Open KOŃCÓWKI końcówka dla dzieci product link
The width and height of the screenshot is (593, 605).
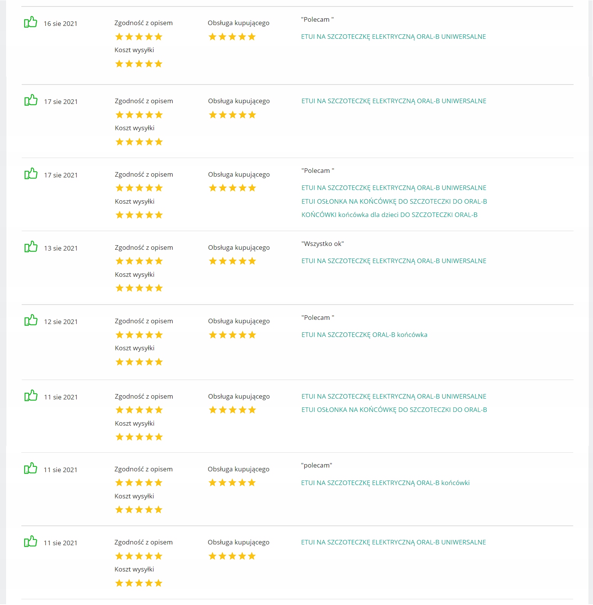389,215
